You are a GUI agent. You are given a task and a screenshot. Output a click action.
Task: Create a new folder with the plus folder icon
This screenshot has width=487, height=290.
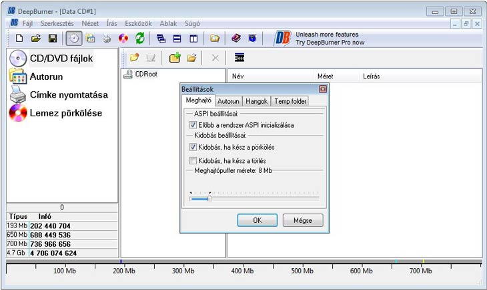(175, 58)
